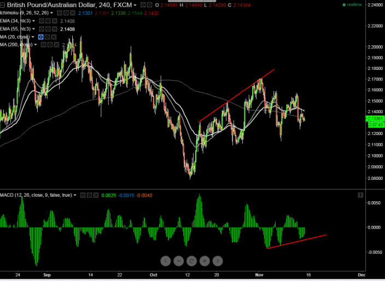
Task: Click the maximize icon at MACD pane's right edge
Action: 360,195
